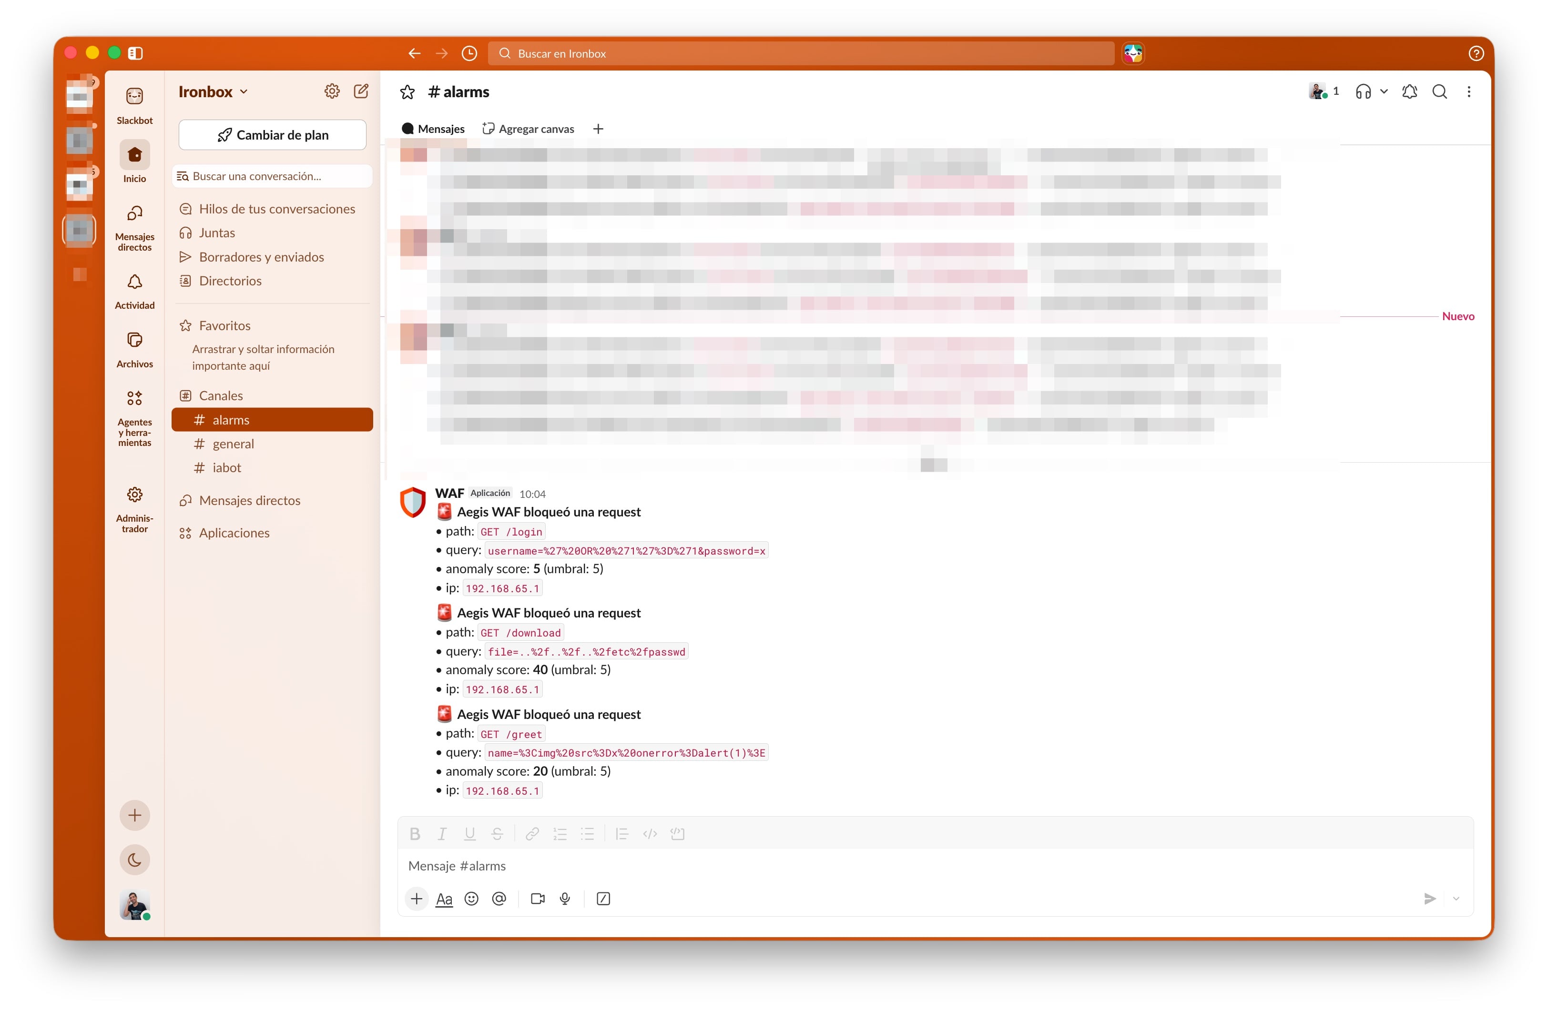Switch to the Mensajes tab

click(433, 129)
